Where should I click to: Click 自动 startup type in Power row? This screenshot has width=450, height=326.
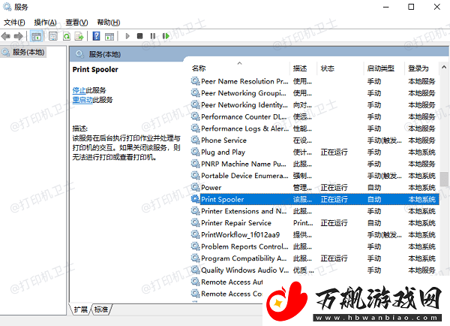click(374, 188)
